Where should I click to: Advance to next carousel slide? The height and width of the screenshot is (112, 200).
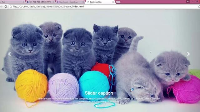[188, 54]
